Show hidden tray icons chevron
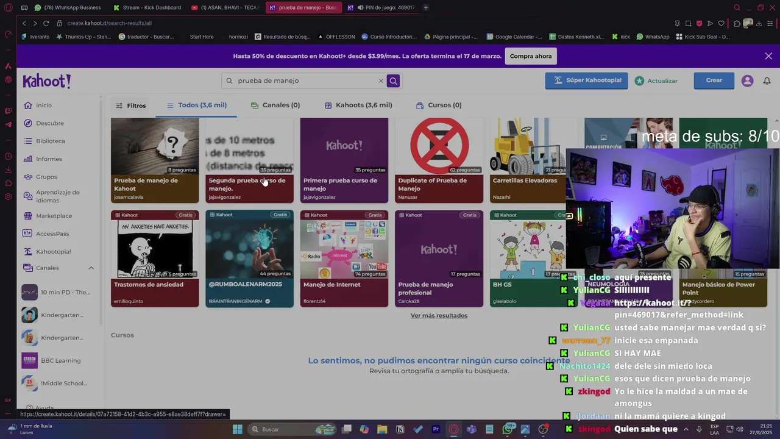Image resolution: width=780 pixels, height=439 pixels. coord(686,429)
